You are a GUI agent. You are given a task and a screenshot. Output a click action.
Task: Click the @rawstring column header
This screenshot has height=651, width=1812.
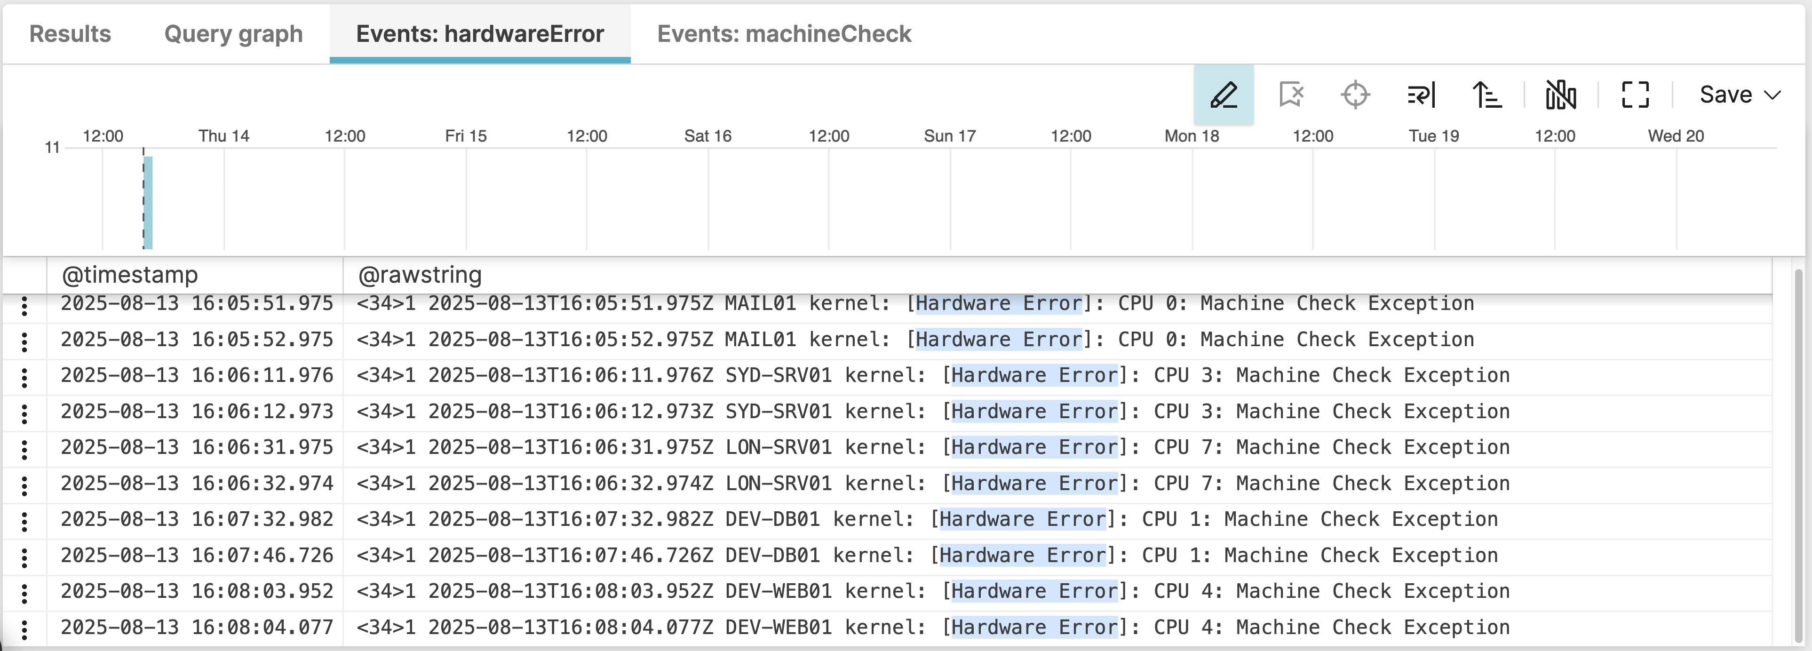point(420,275)
